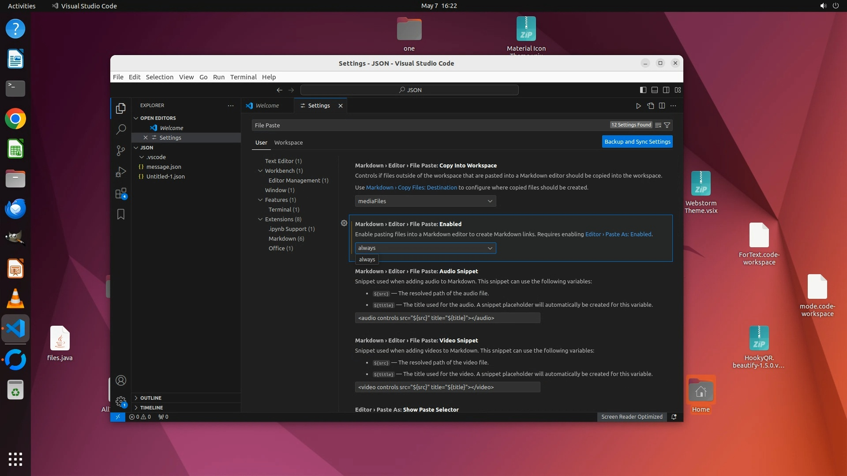Image resolution: width=847 pixels, height=476 pixels.
Task: Click the filter settings funnel icon
Action: pyautogui.click(x=667, y=125)
